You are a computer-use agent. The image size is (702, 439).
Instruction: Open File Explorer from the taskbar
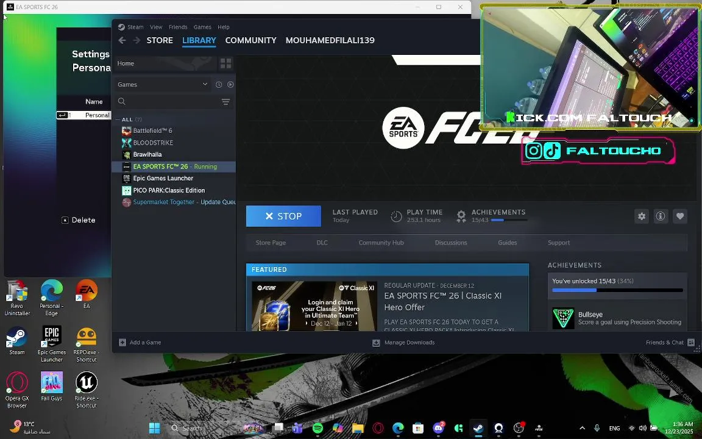358,428
